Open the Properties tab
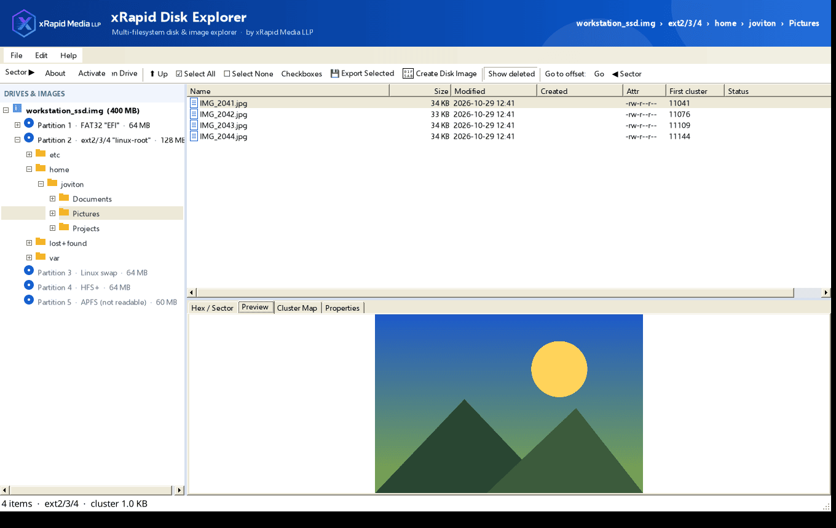 [342, 308]
